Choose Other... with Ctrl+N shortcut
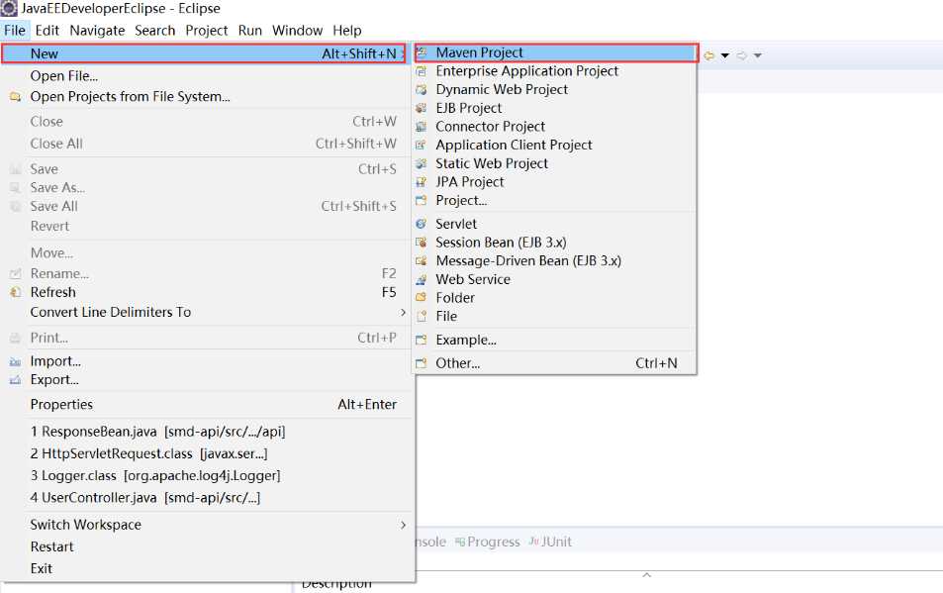 coord(554,363)
